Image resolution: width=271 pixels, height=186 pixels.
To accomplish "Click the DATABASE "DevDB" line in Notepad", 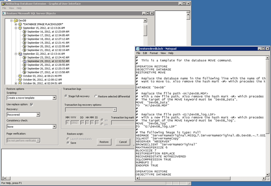I will [151, 87].
